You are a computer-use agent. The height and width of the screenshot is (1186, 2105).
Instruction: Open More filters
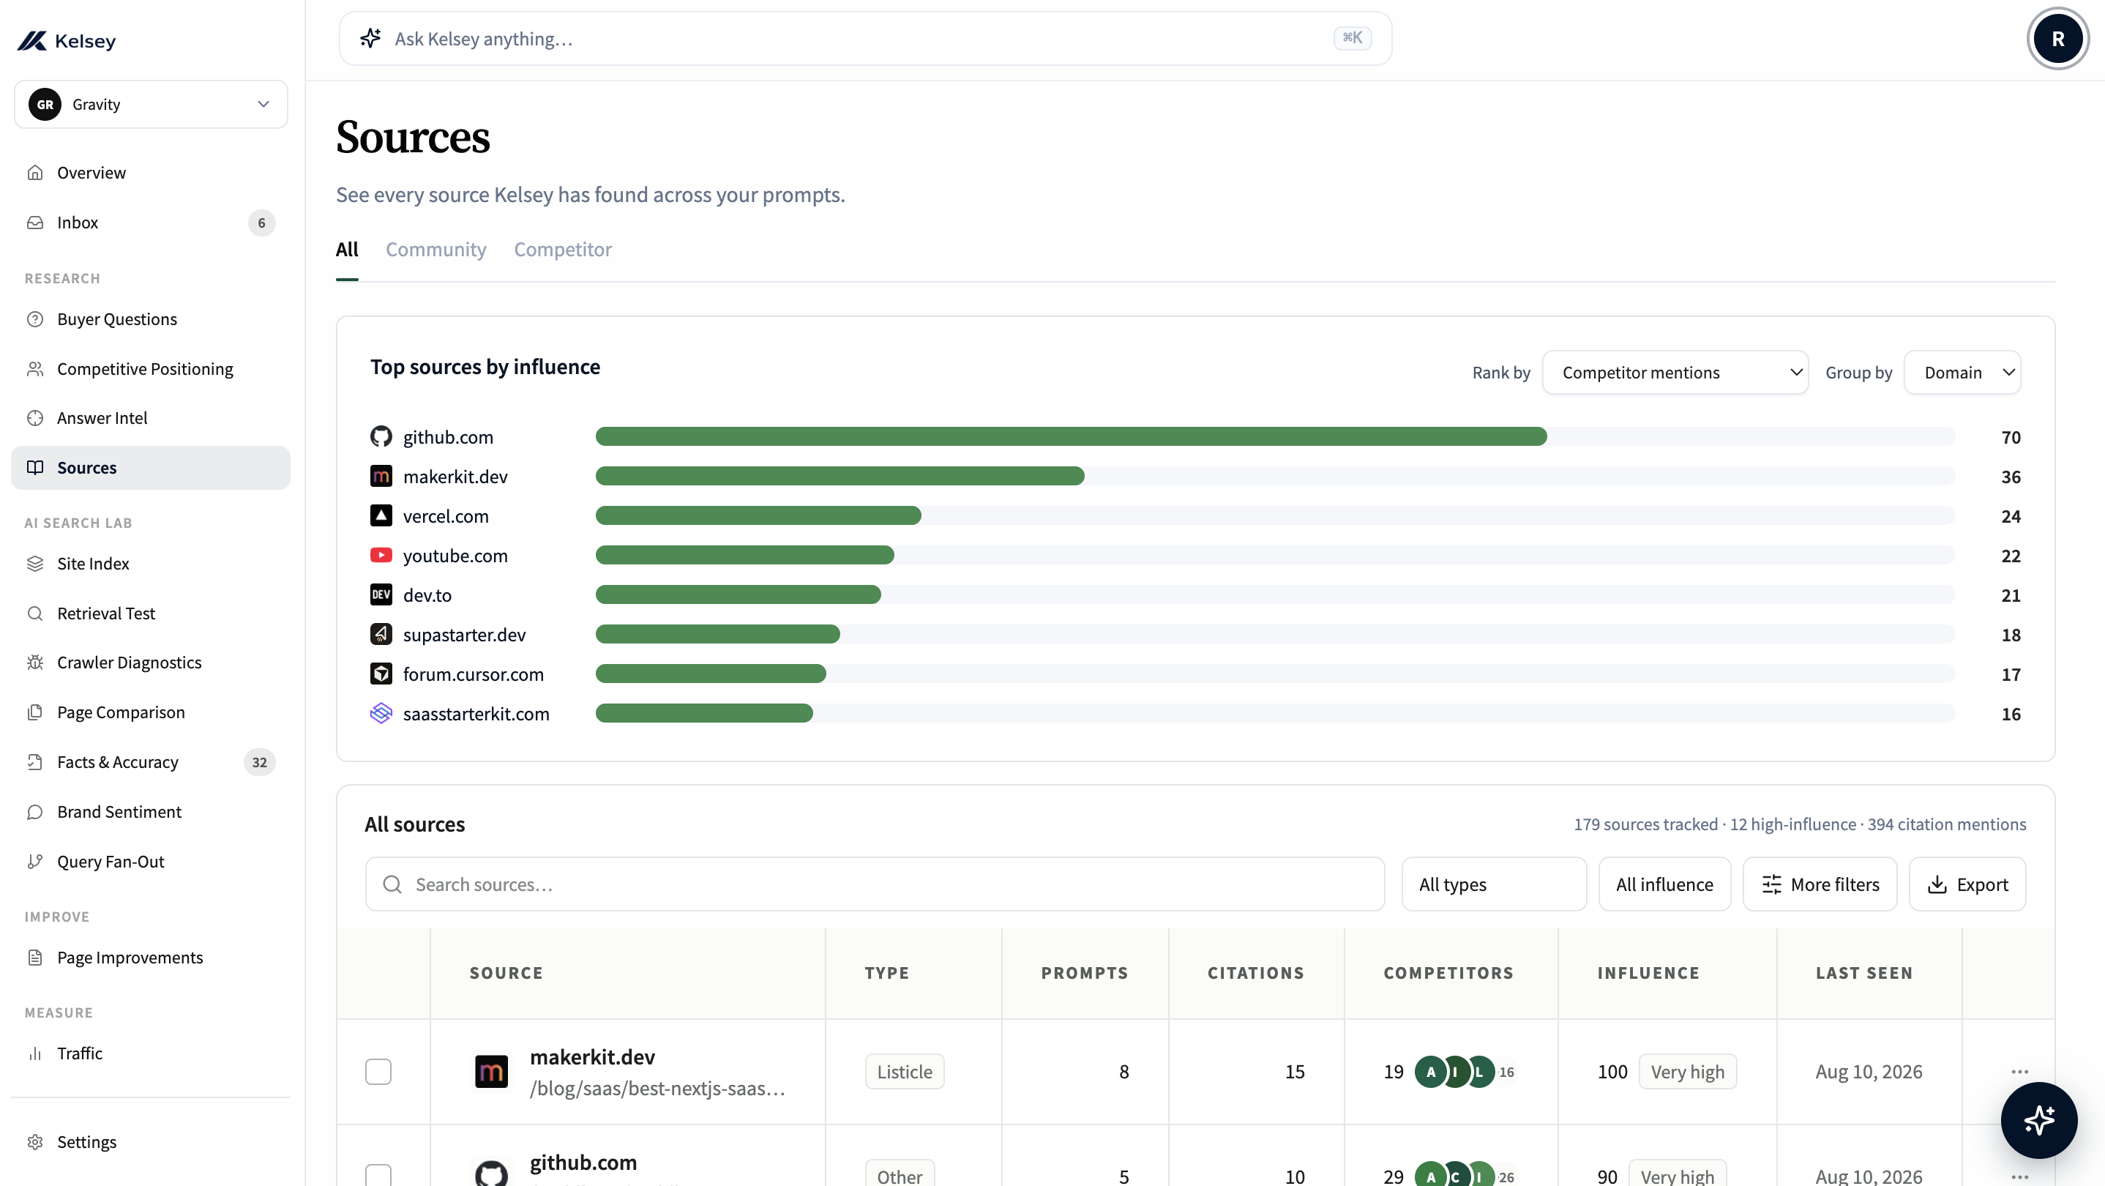(1820, 884)
